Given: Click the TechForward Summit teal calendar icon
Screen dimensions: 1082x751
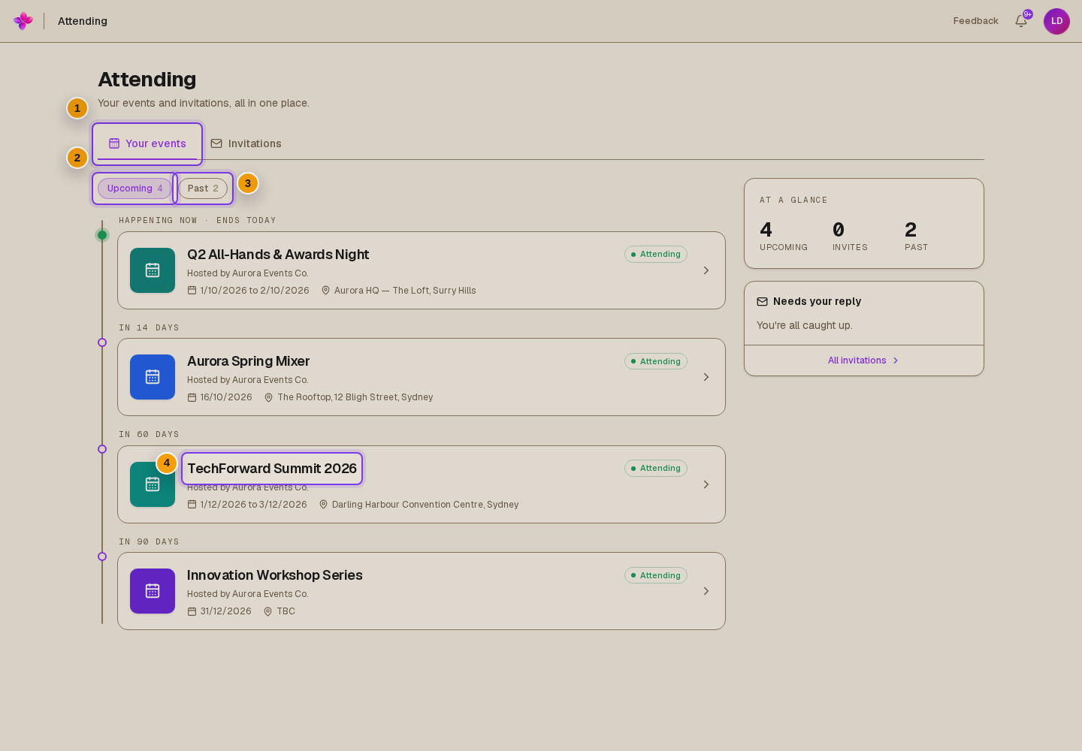Looking at the screenshot, I should (153, 484).
